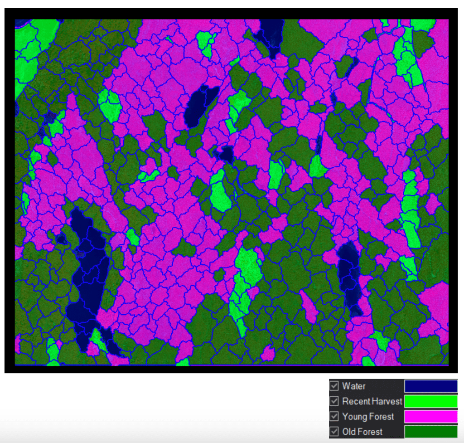Click the dark blue Water color swatch
Screen dimensions: 464x443
430,386
